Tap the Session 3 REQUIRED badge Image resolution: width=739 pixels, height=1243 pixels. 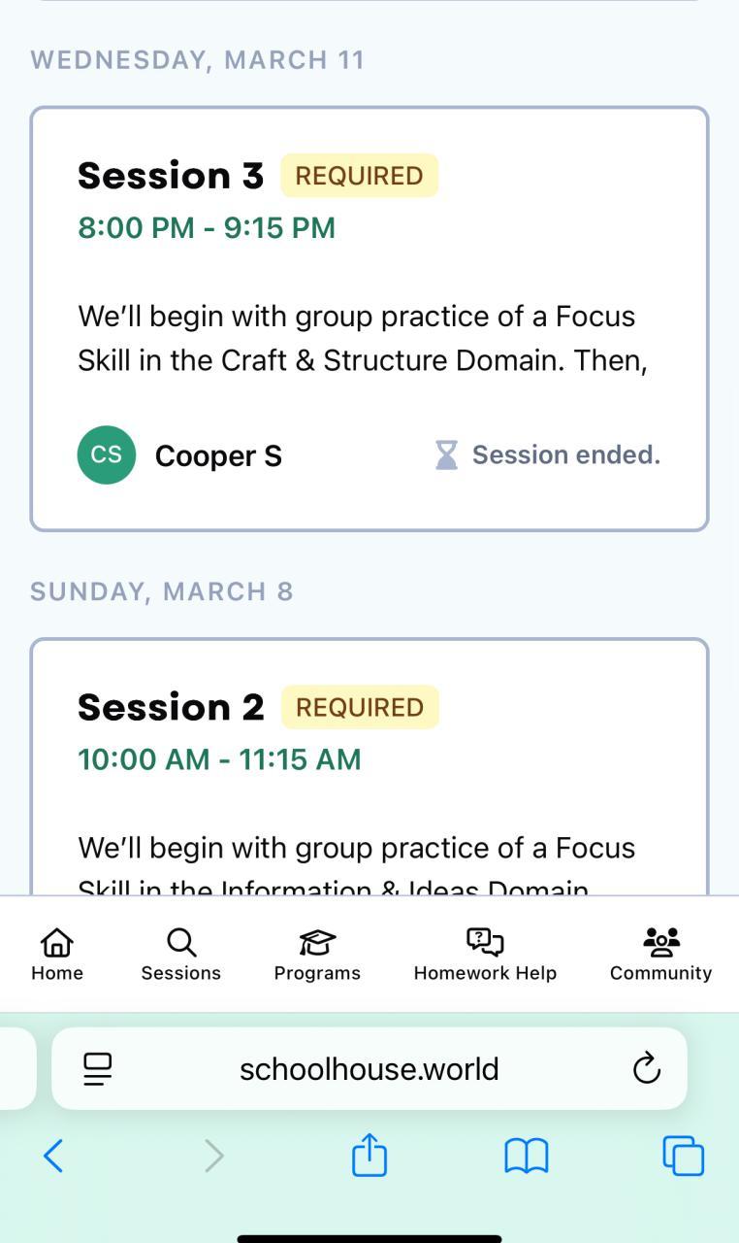click(360, 176)
